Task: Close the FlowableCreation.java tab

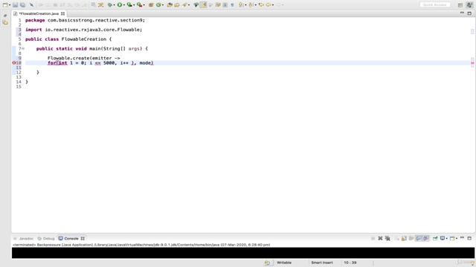Action: tap(62, 13)
